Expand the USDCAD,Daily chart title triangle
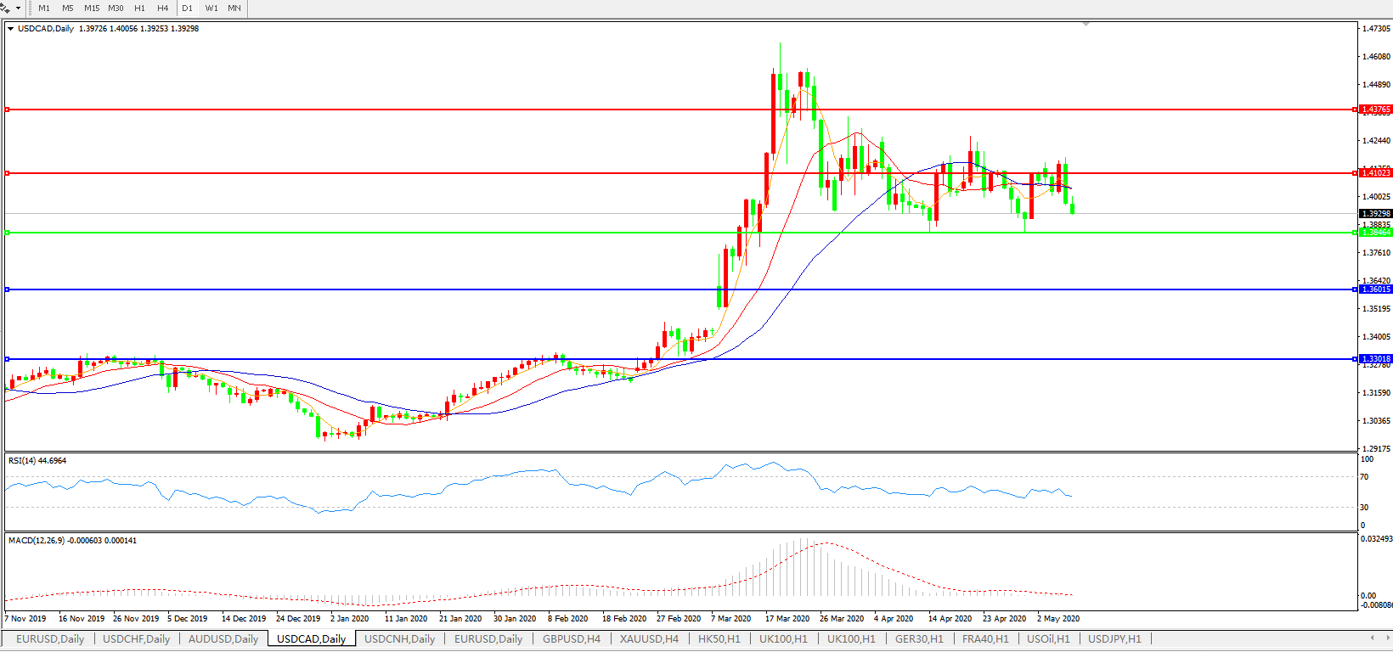 10,29
